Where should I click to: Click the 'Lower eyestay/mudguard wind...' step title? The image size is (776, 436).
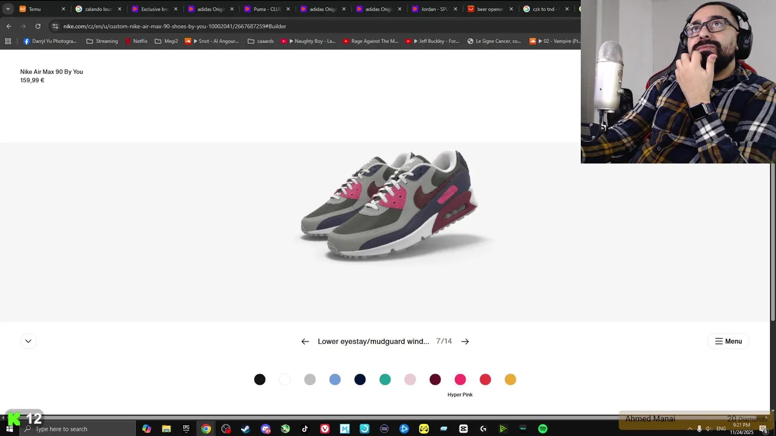click(373, 342)
